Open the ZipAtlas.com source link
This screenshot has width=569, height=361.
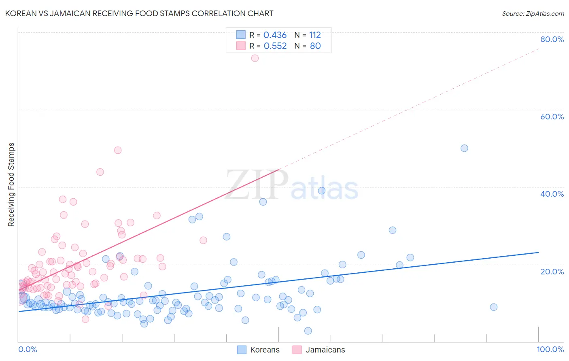click(x=533, y=13)
